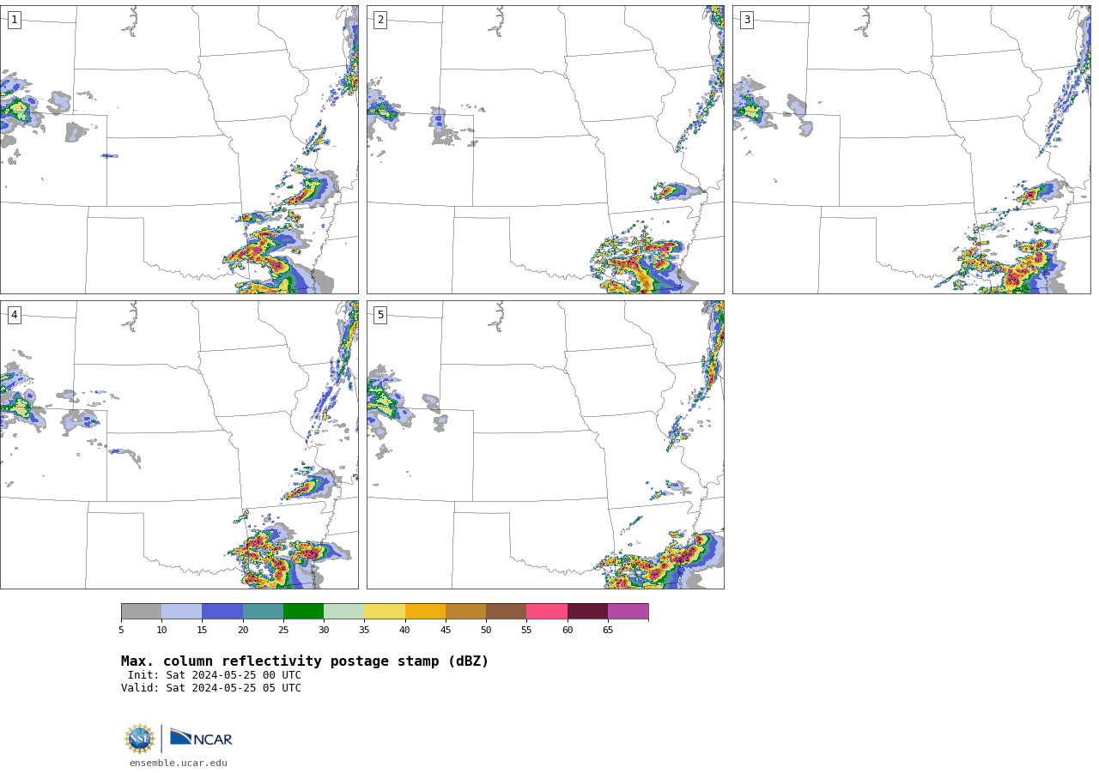
Task: Click the colorbar tick label '20'
Action: tap(243, 631)
